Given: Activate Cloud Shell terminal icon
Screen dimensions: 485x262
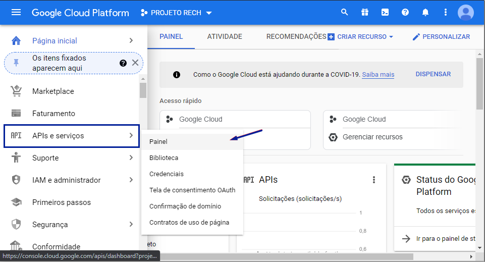Looking at the screenshot, I should click(385, 12).
